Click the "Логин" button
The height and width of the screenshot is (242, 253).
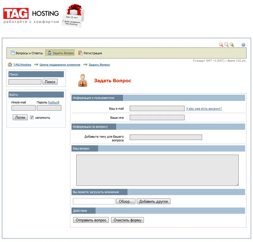20,117
